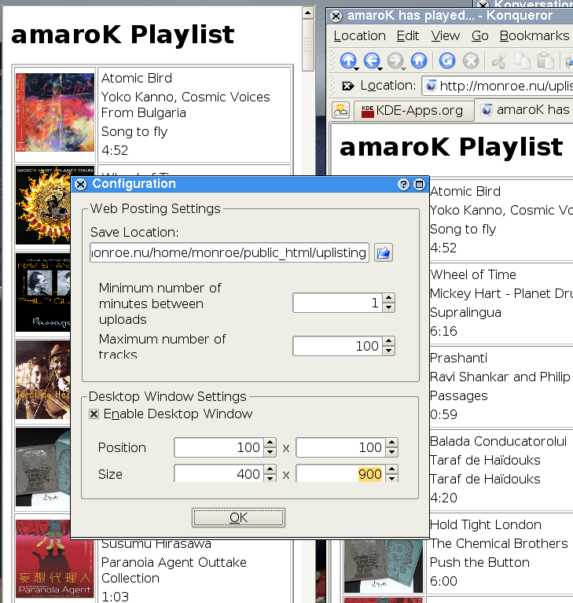This screenshot has height=603, width=573.
Task: Click the Size width field showing 400
Action: (219, 473)
